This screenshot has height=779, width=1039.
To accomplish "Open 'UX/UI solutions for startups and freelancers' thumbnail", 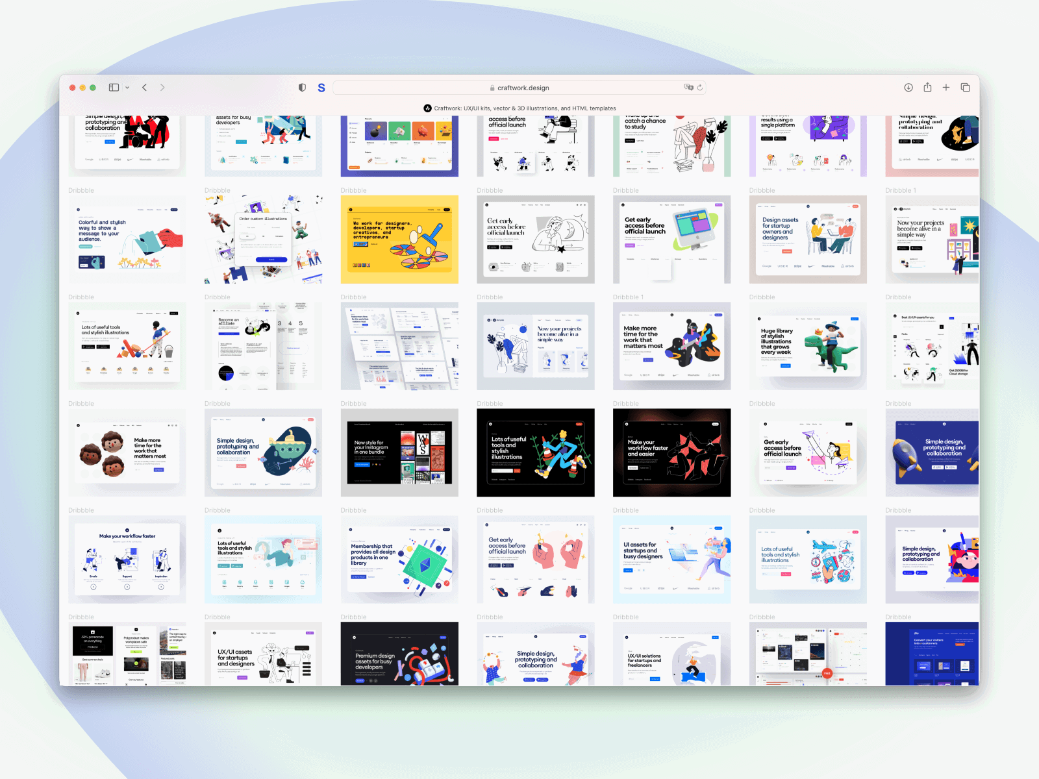I will coord(671,654).
